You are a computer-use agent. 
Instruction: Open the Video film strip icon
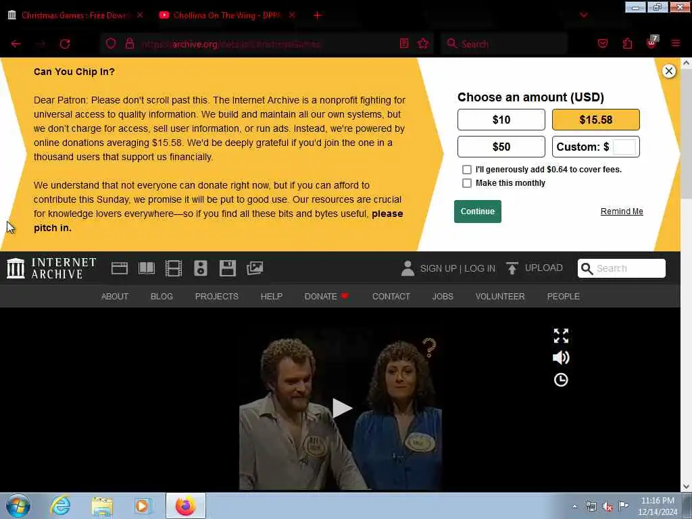(174, 268)
